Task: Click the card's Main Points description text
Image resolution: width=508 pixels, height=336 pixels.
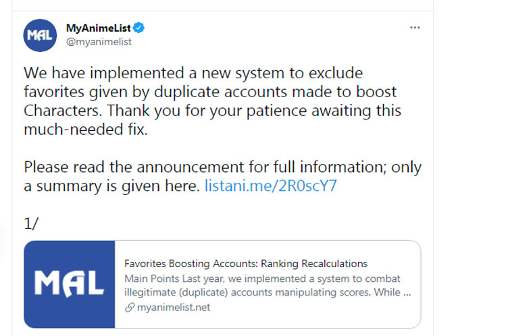Action: [263, 279]
